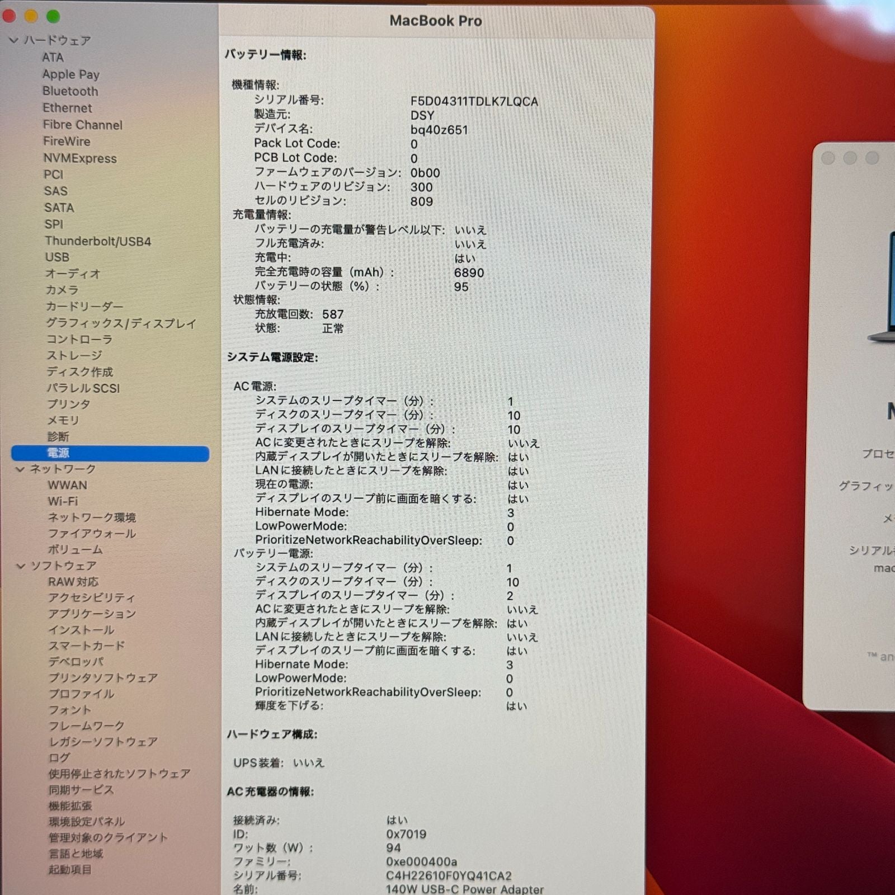895x895 pixels.
Task: Select 管理対象のクライアント item
Action: click(109, 838)
